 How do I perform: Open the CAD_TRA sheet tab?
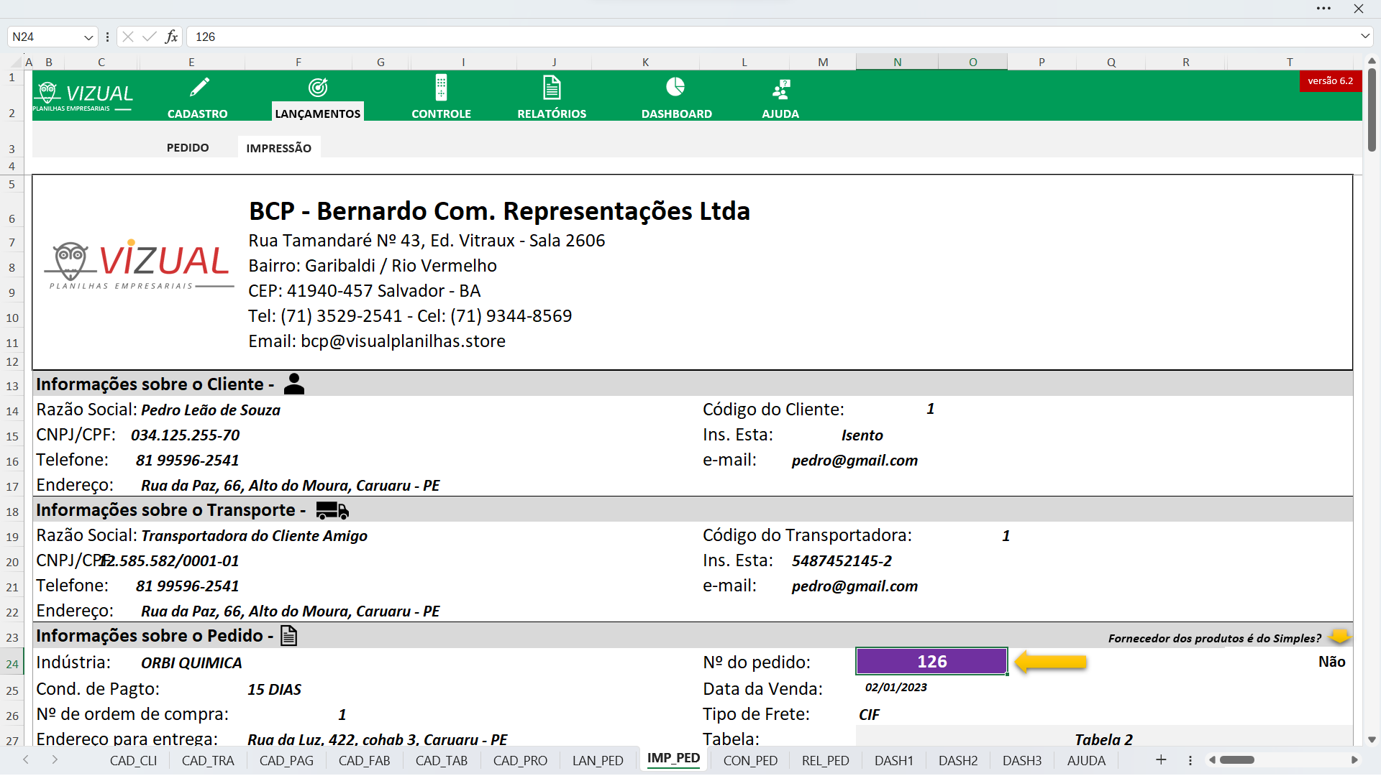coord(208,760)
